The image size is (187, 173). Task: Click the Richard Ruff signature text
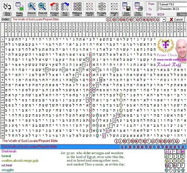pos(169,65)
